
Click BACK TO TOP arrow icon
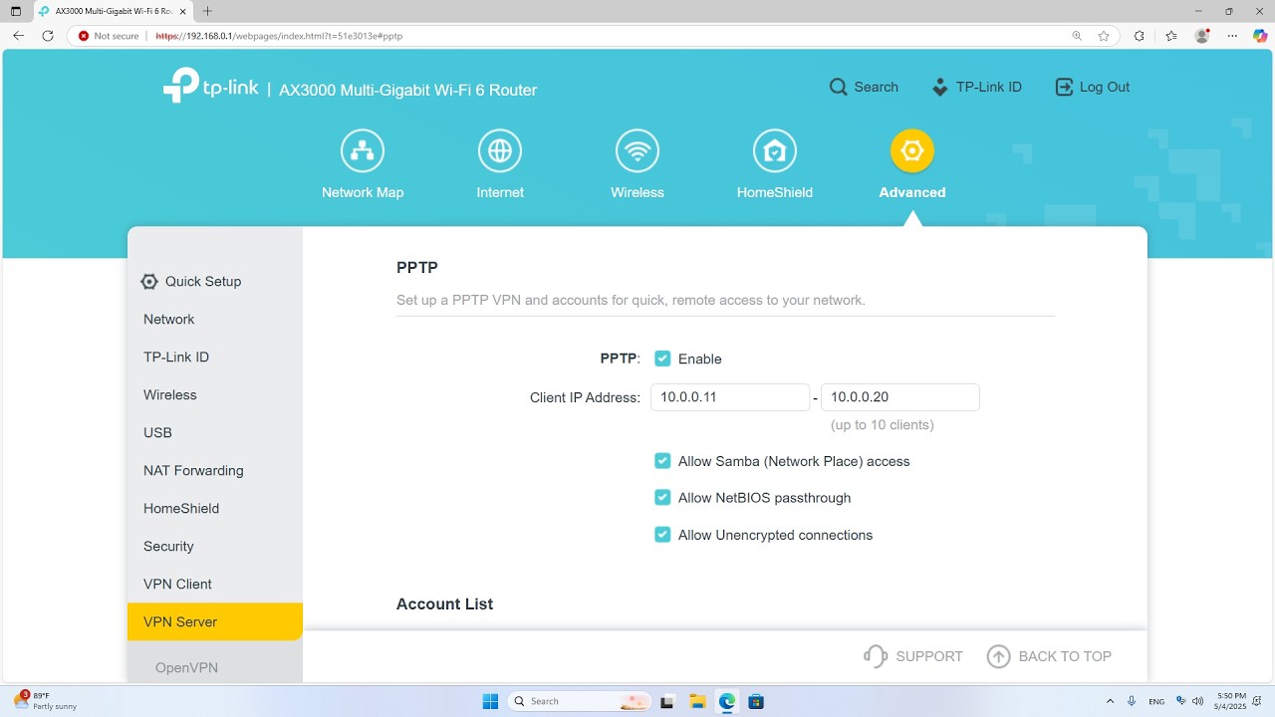pyautogui.click(x=998, y=656)
